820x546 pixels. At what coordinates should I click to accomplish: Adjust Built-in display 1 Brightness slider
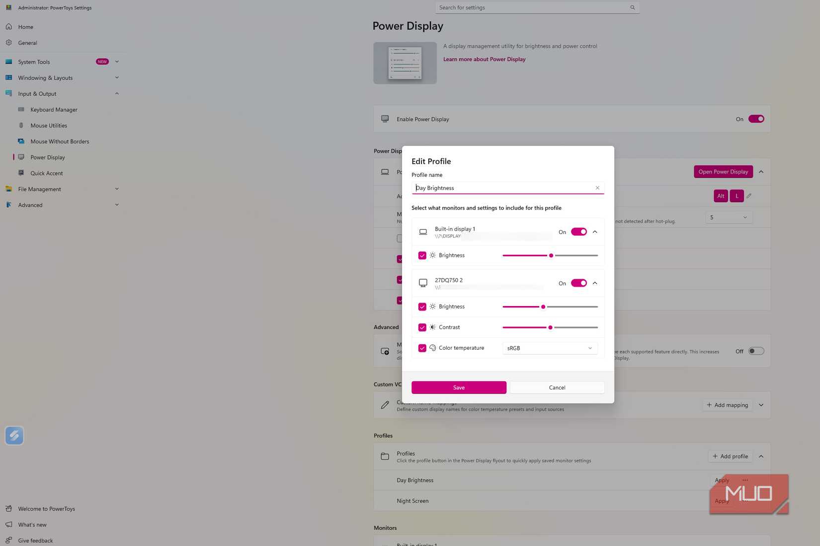550,255
